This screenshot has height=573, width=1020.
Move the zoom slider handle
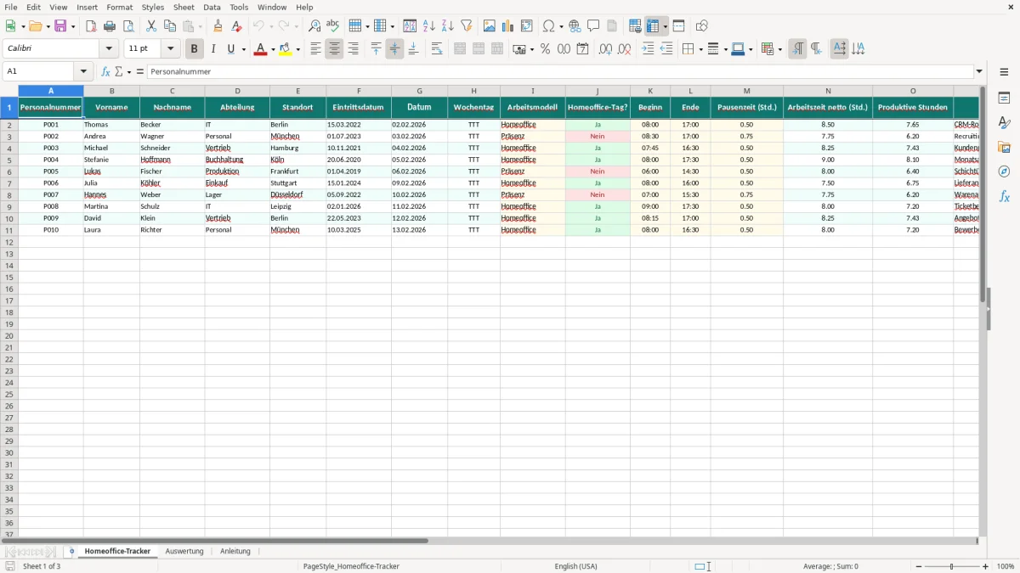[x=952, y=566]
